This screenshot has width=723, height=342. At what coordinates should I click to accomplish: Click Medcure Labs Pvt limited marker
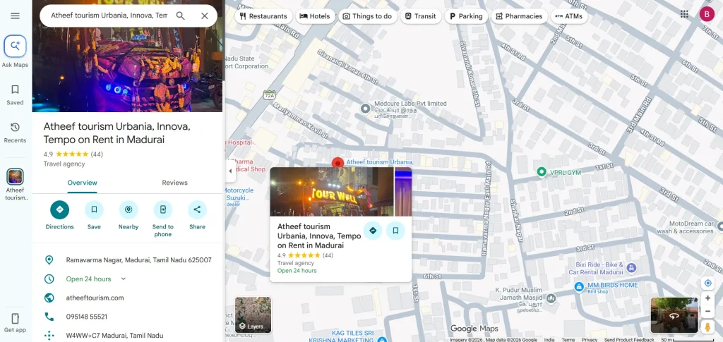tap(365, 109)
